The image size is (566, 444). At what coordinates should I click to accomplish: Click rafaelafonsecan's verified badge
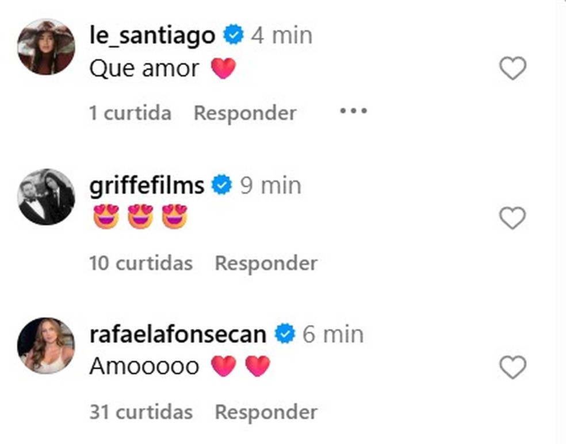coord(284,333)
